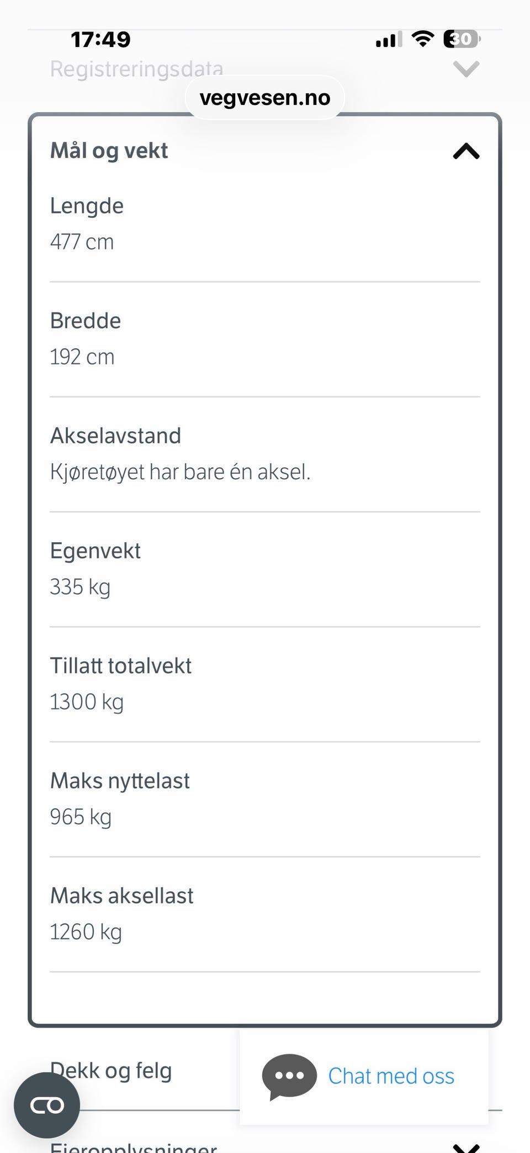The image size is (530, 1153).
Task: Tap the Mål og vekt heading
Action: tap(109, 151)
